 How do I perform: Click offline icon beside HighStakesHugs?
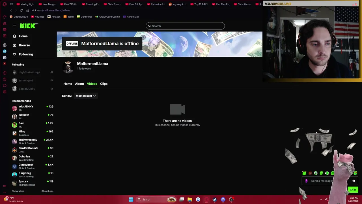[52, 72]
